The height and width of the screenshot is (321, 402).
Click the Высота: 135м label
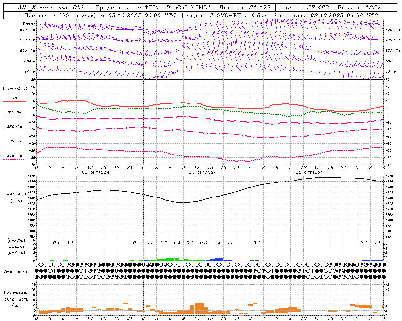click(359, 8)
